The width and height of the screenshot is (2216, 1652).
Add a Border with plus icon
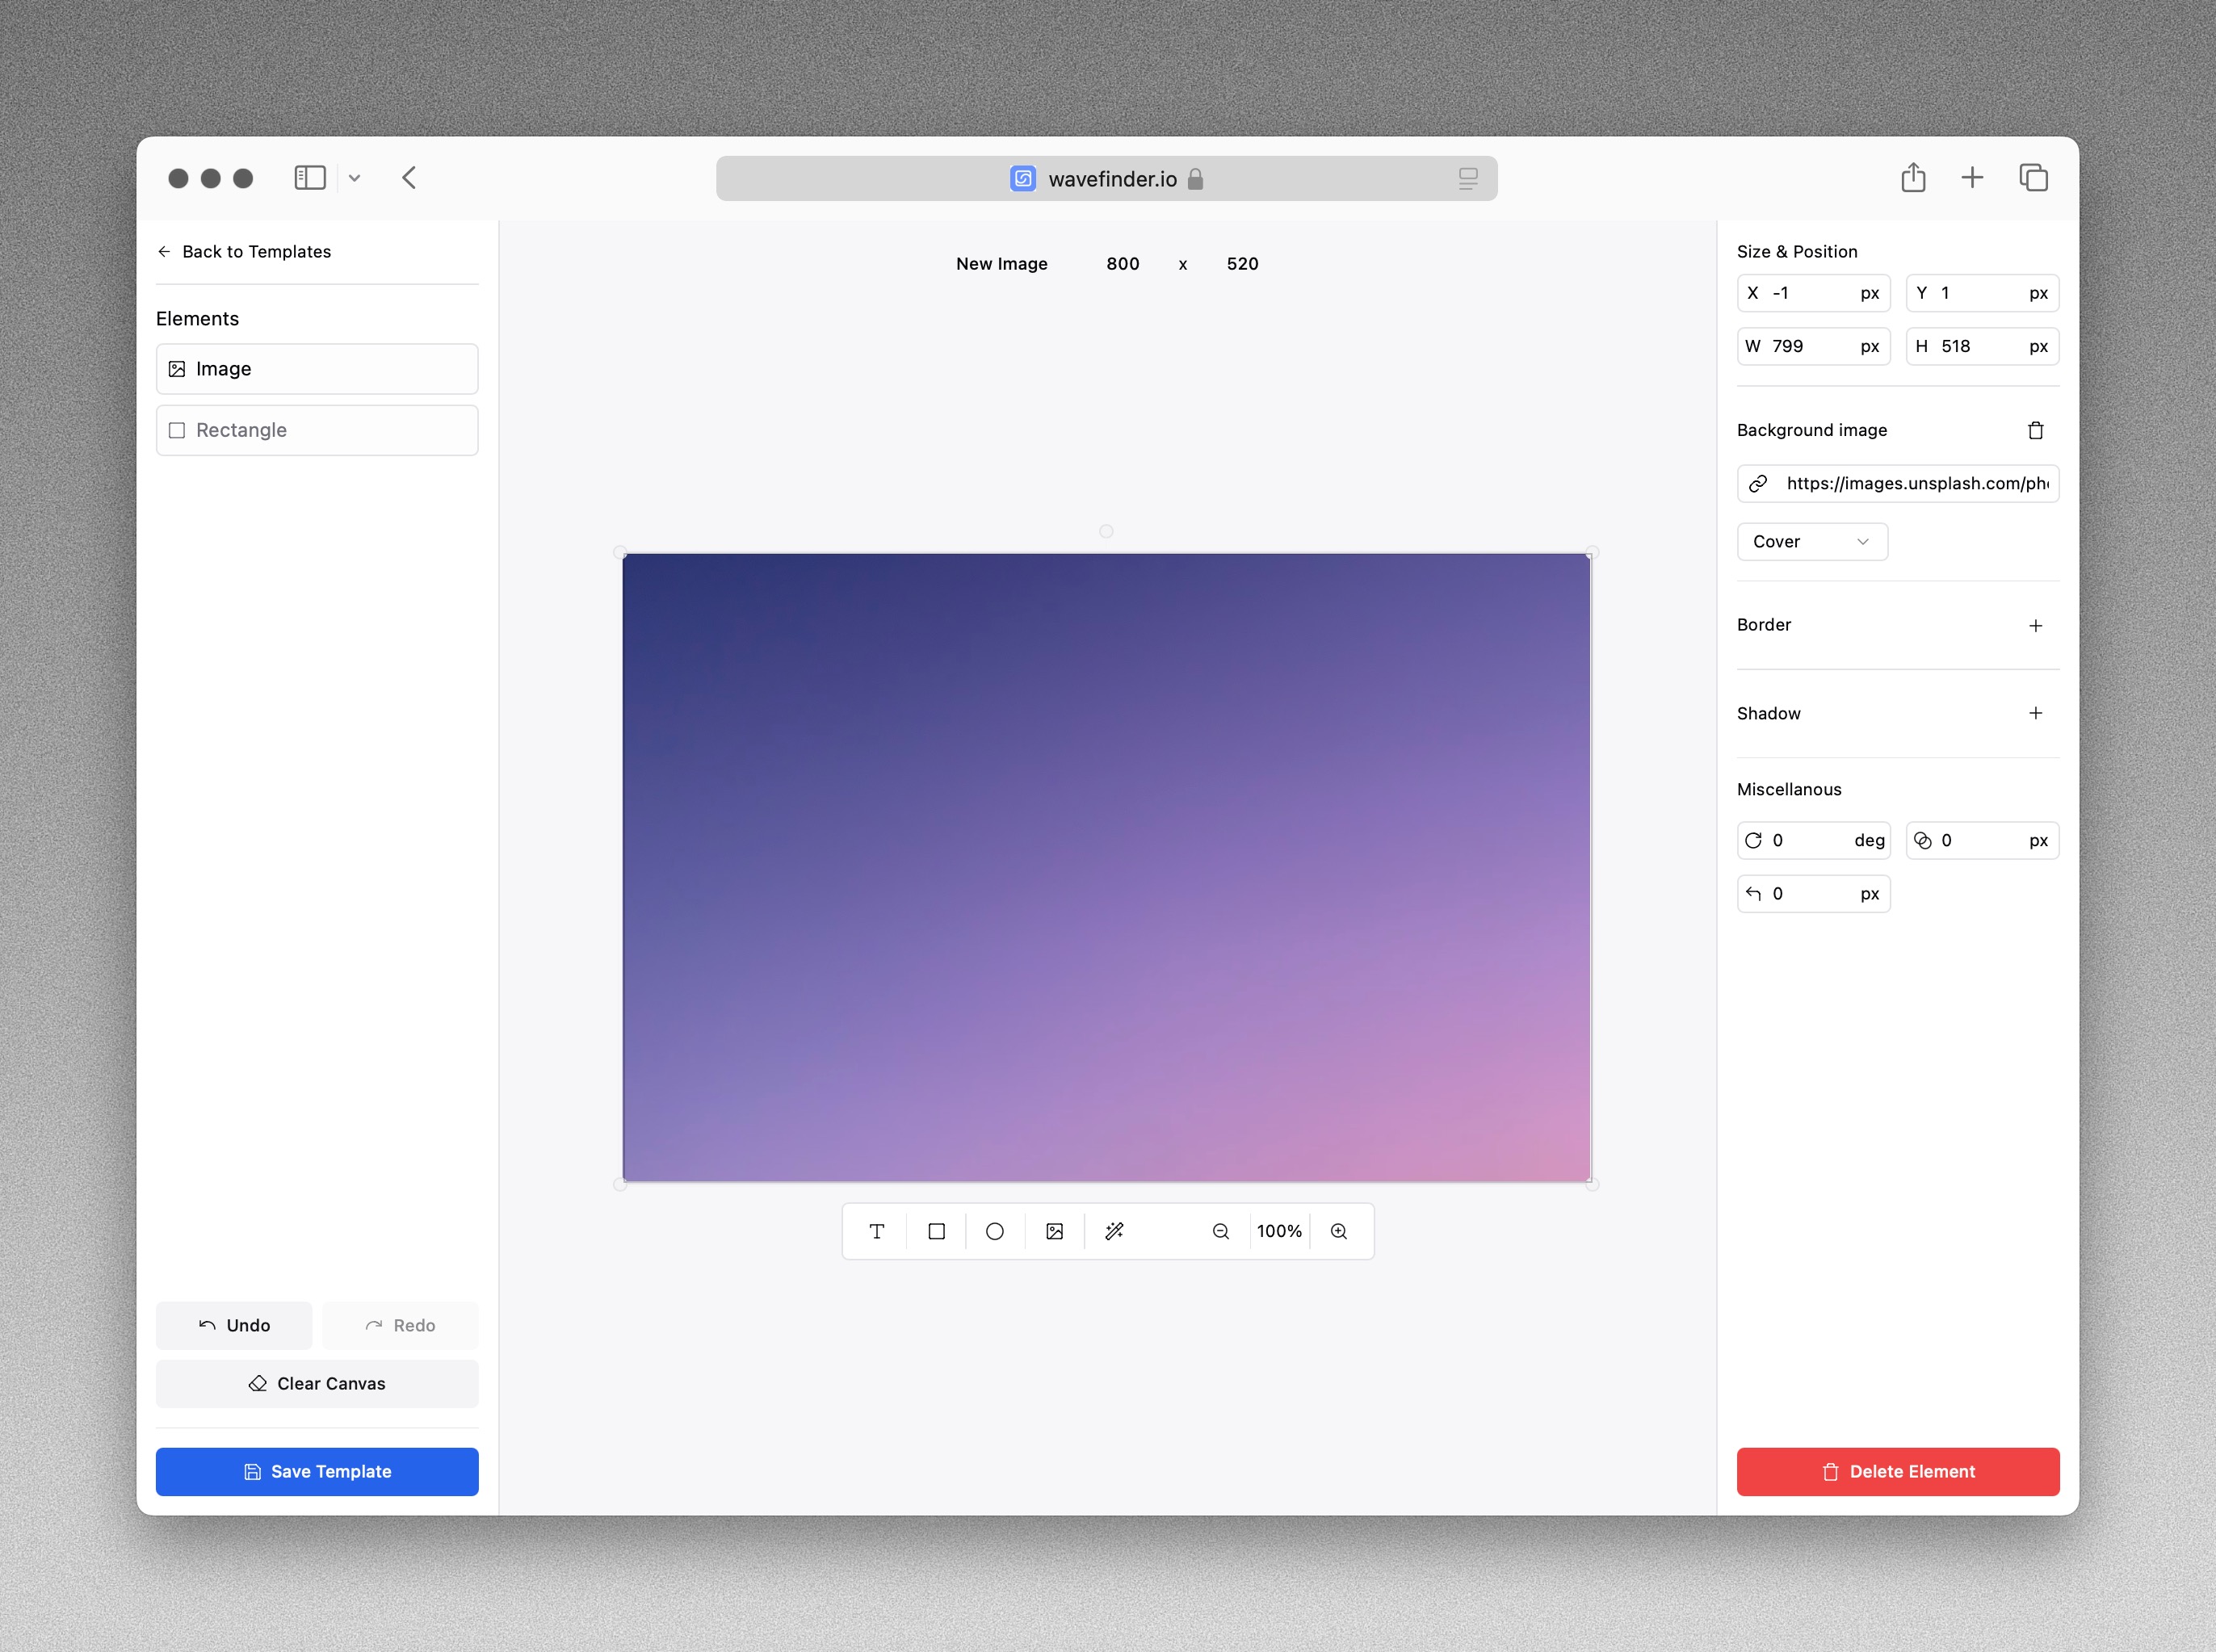point(2035,625)
